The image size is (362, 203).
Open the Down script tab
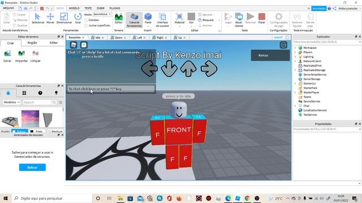118,38
